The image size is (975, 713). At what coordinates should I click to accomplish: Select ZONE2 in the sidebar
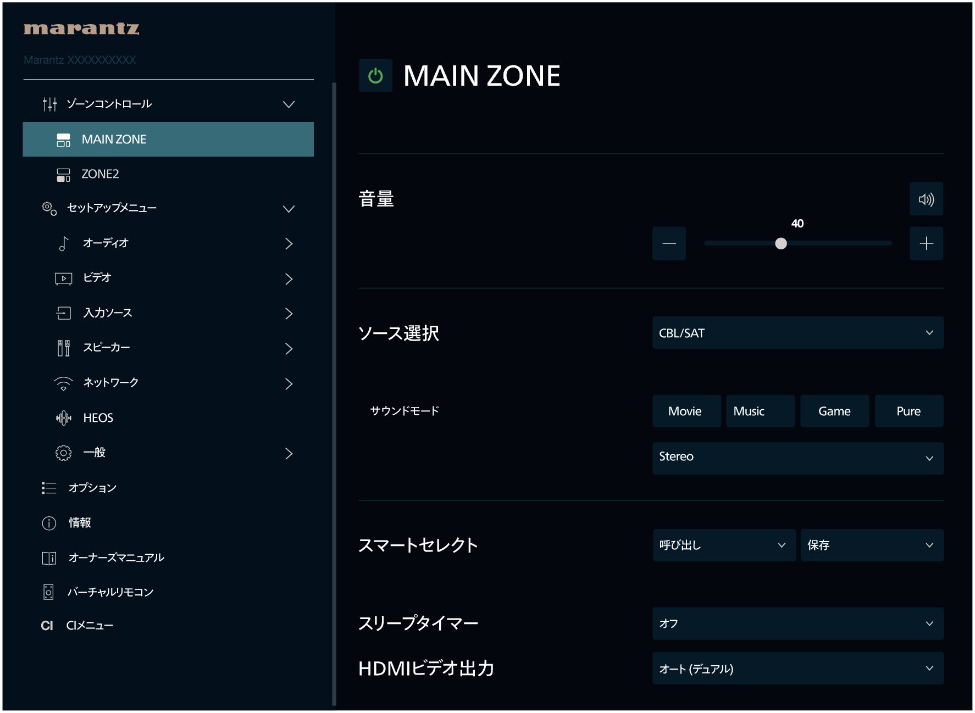[168, 174]
